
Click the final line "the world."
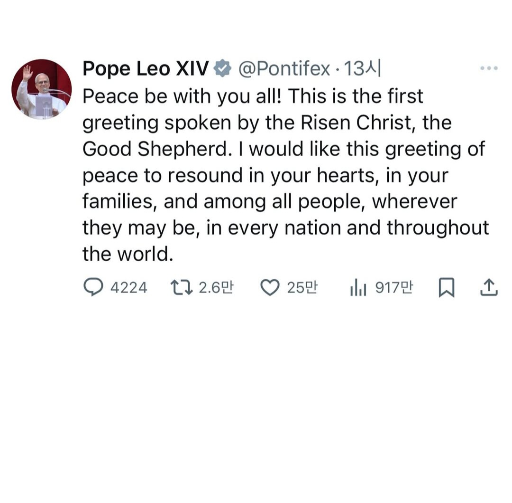(x=128, y=254)
